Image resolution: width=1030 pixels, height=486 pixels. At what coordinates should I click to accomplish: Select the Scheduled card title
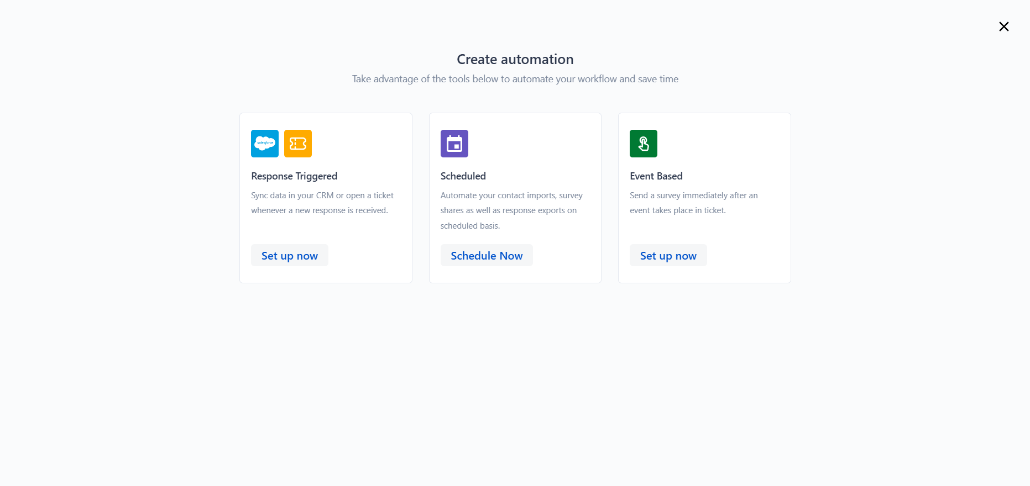(x=463, y=176)
